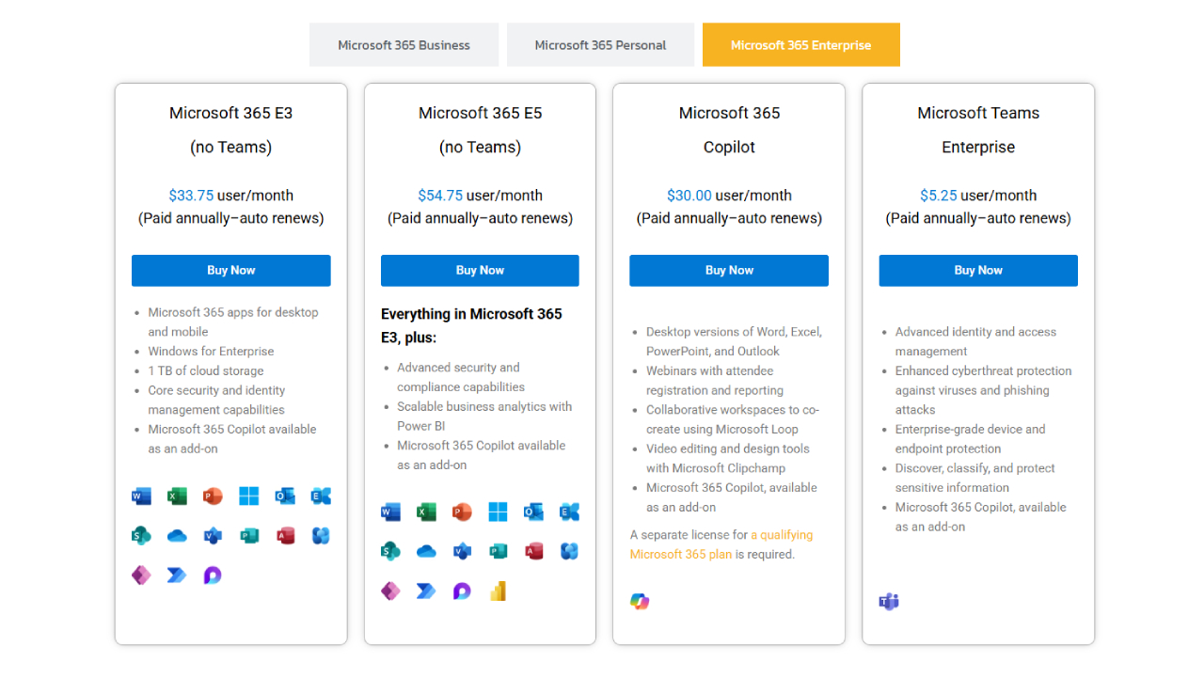Click the PowerPoint icon in E3 card
Screen dimensions: 1204x677
tap(213, 496)
